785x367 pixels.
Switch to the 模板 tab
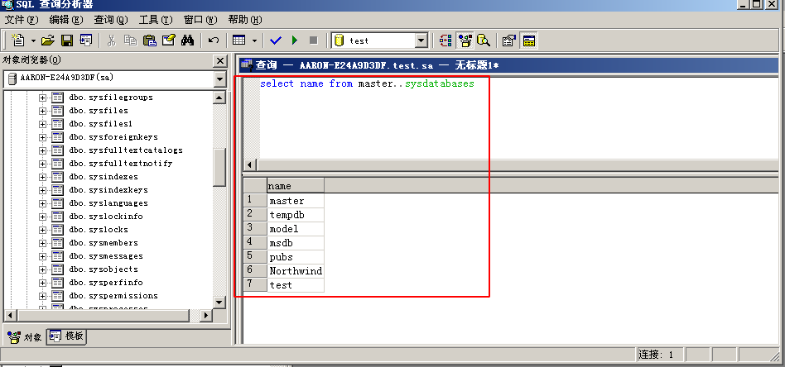pyautogui.click(x=66, y=336)
